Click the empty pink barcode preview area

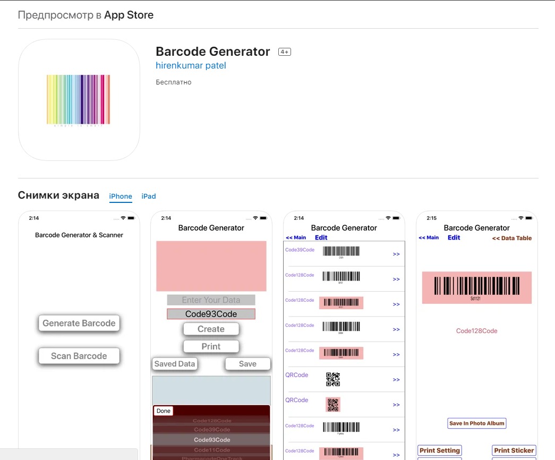pyautogui.click(x=211, y=266)
